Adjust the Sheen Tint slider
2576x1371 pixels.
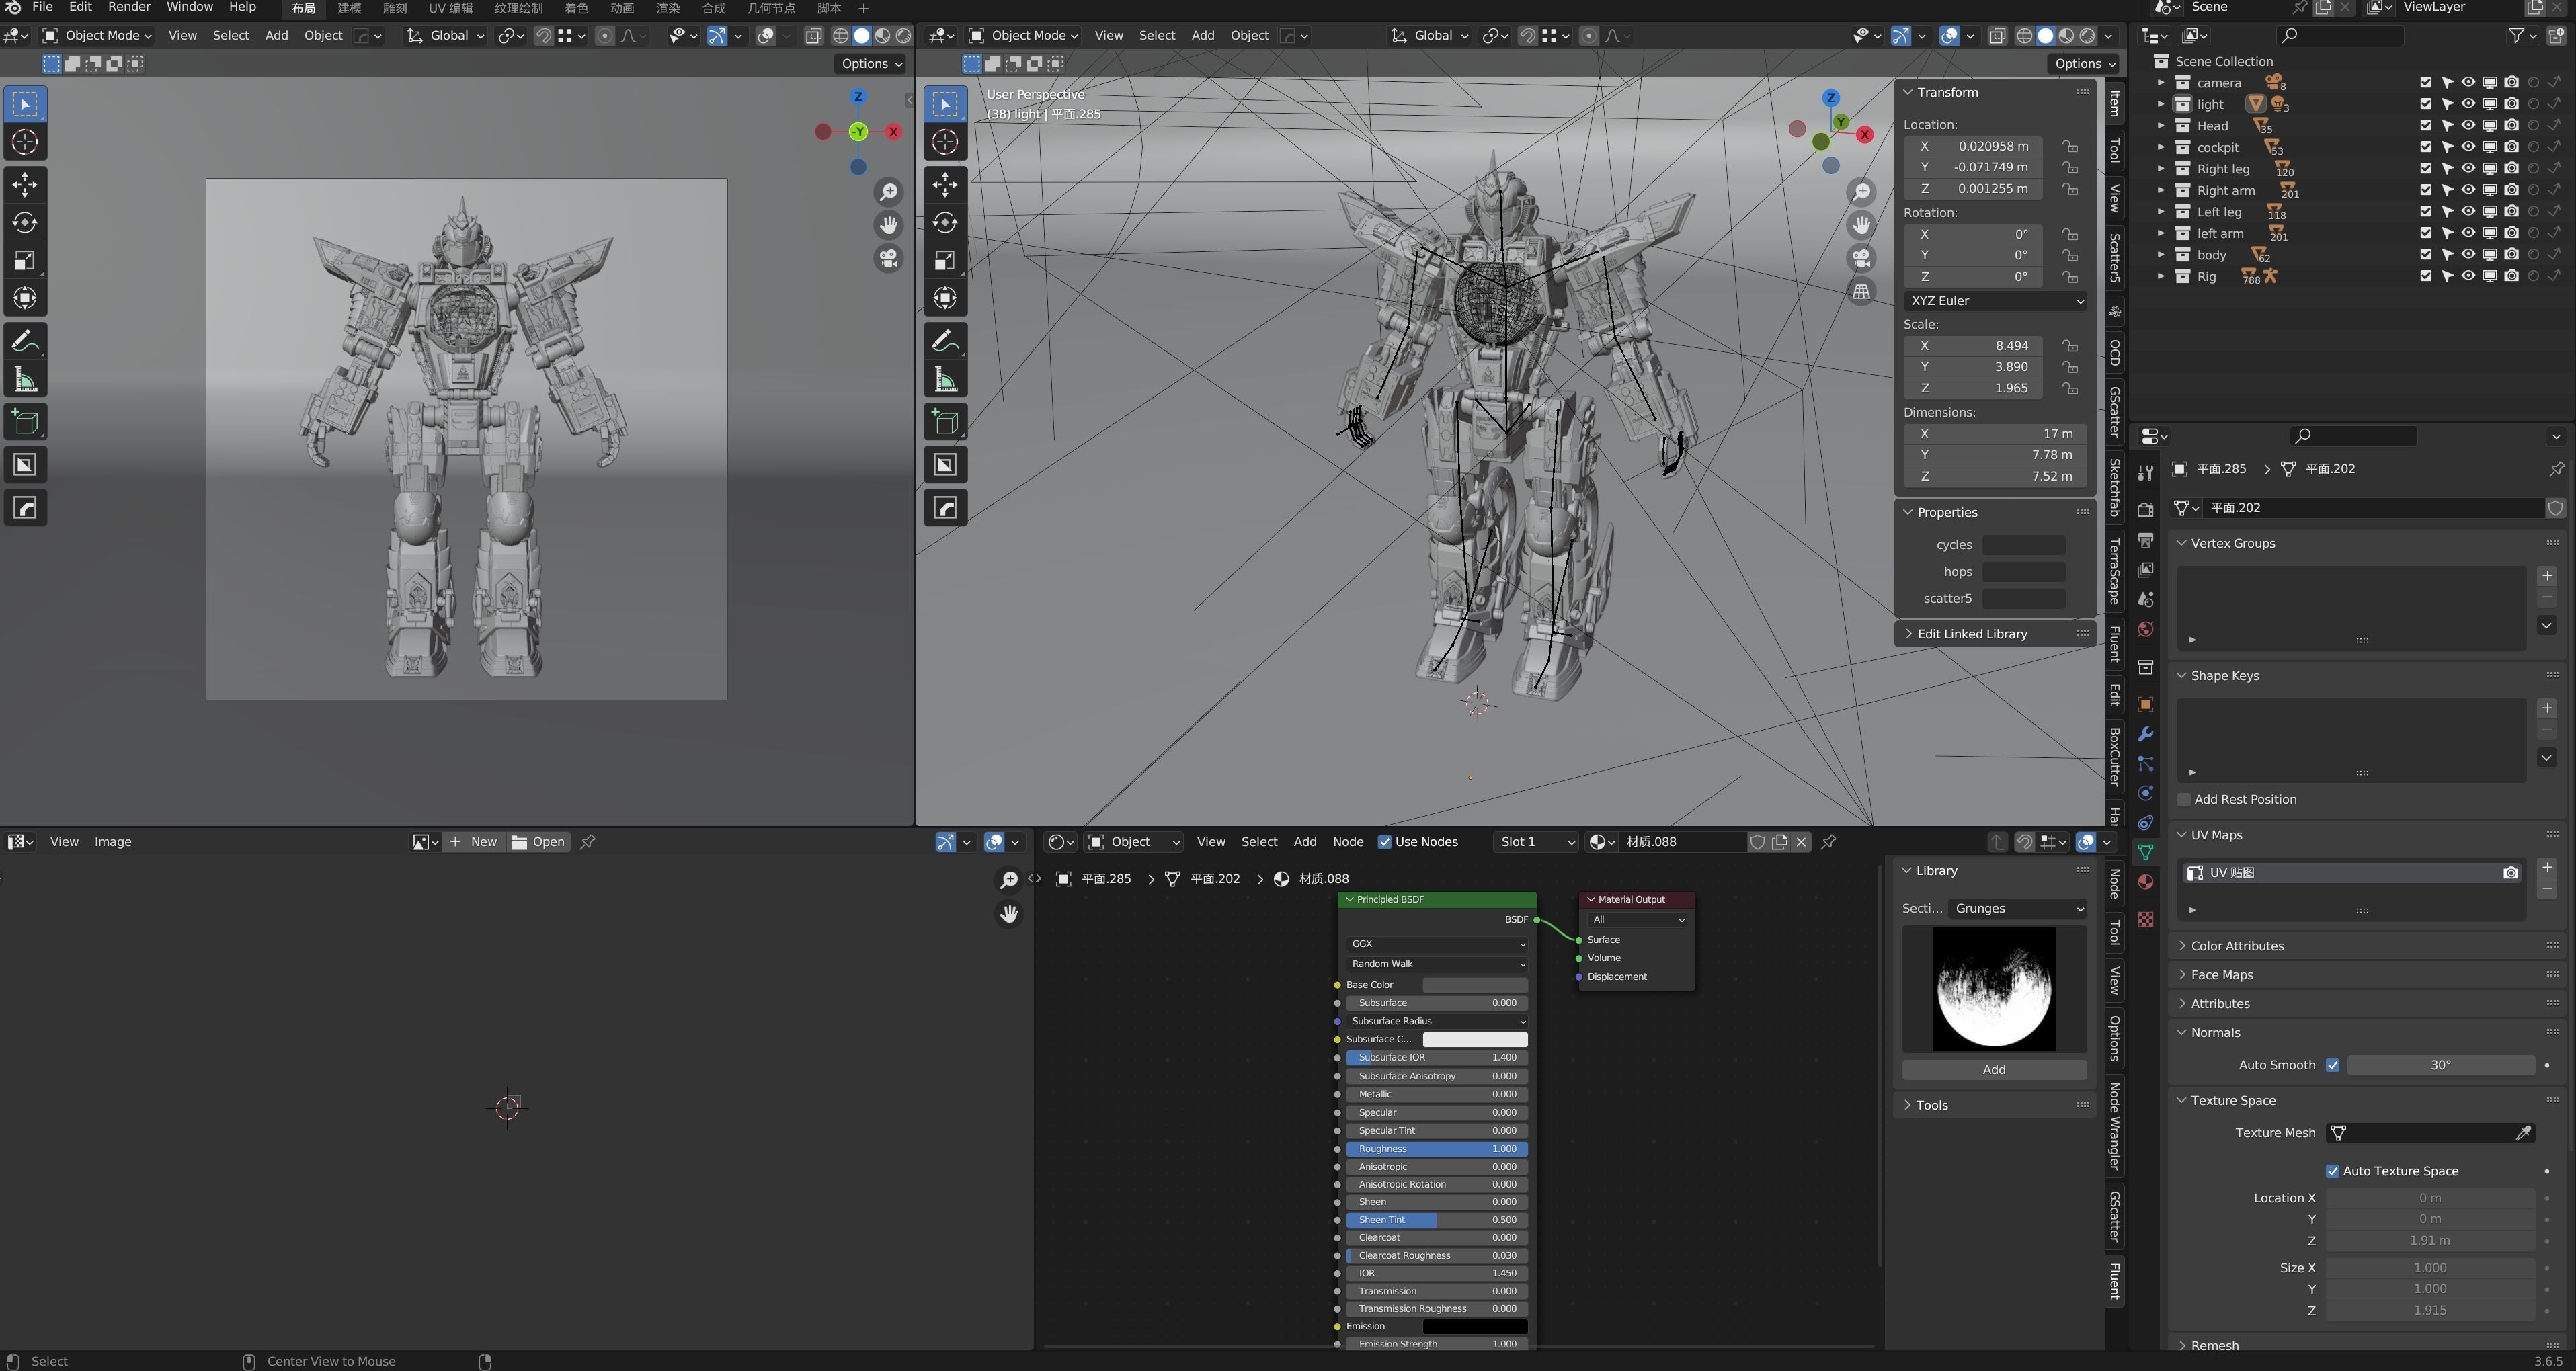coord(1436,1220)
